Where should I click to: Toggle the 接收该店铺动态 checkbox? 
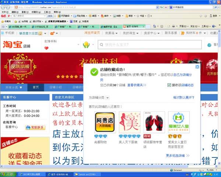point(169,85)
